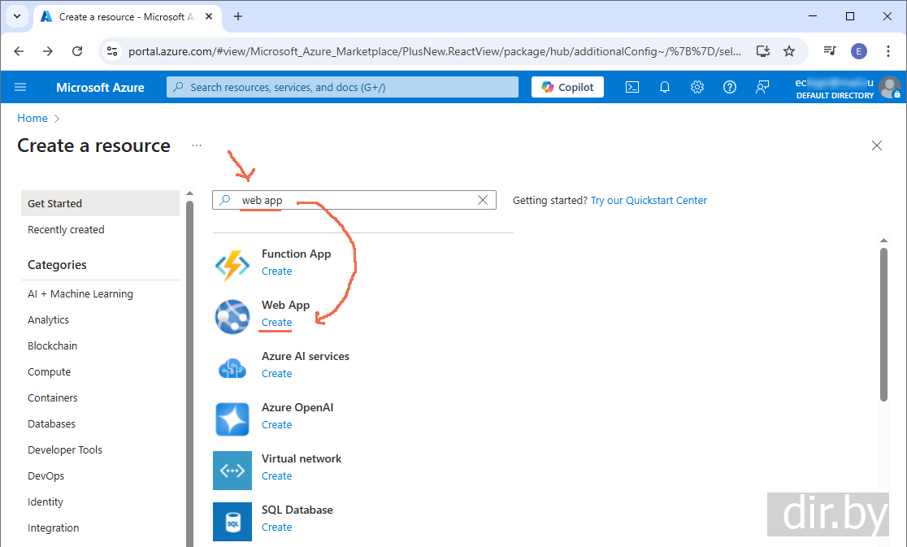The width and height of the screenshot is (907, 547).
Task: Click the Web App service icon
Action: pos(232,316)
